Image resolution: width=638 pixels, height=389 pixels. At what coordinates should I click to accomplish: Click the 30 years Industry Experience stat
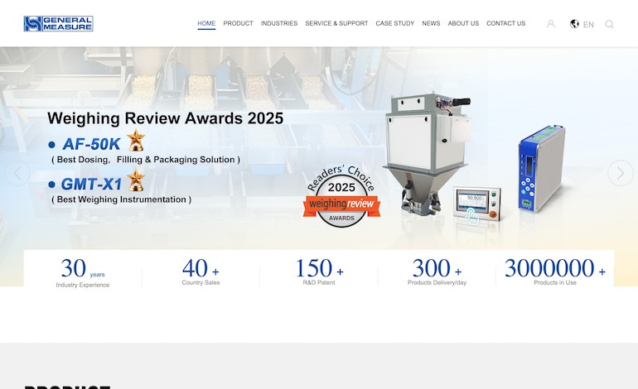(x=83, y=272)
